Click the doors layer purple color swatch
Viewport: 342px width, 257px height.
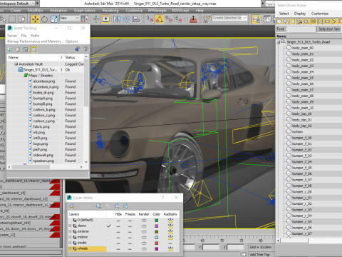coord(156,226)
